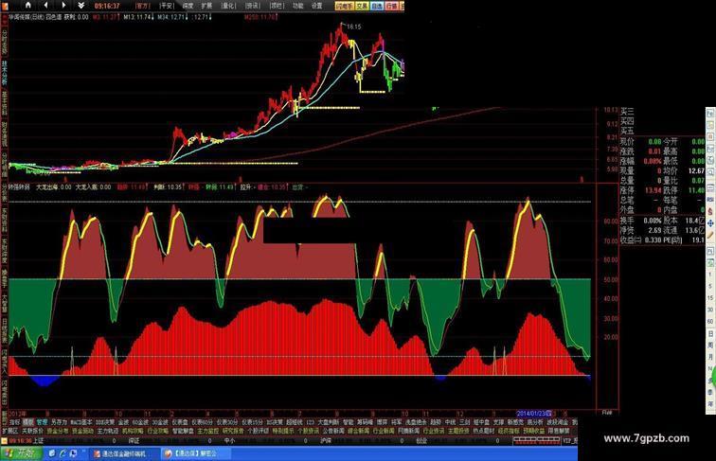
Task: Click the chart icon below pencil tool
Action: click(710, 251)
